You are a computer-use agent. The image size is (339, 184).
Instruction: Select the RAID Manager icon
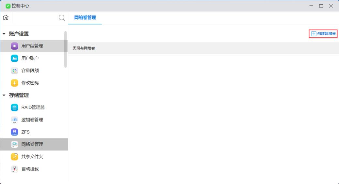15,107
